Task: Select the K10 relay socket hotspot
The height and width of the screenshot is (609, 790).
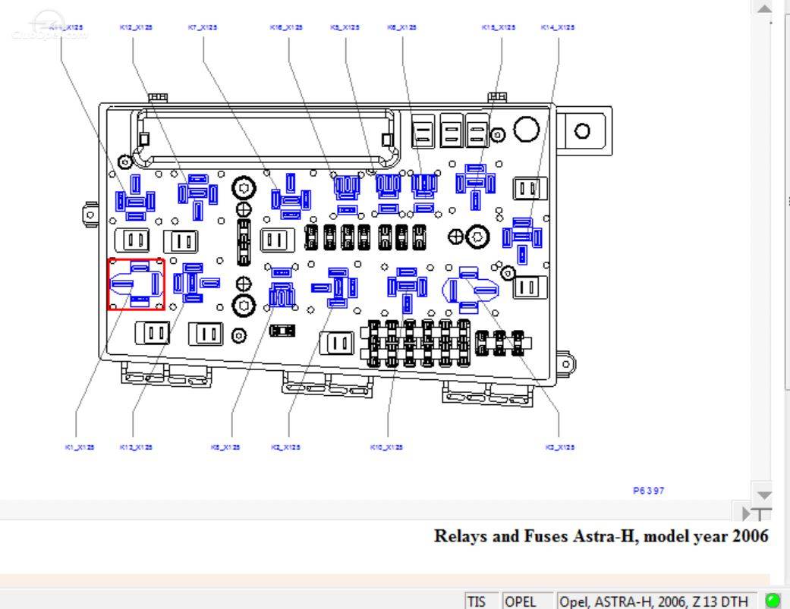Action: click(407, 290)
